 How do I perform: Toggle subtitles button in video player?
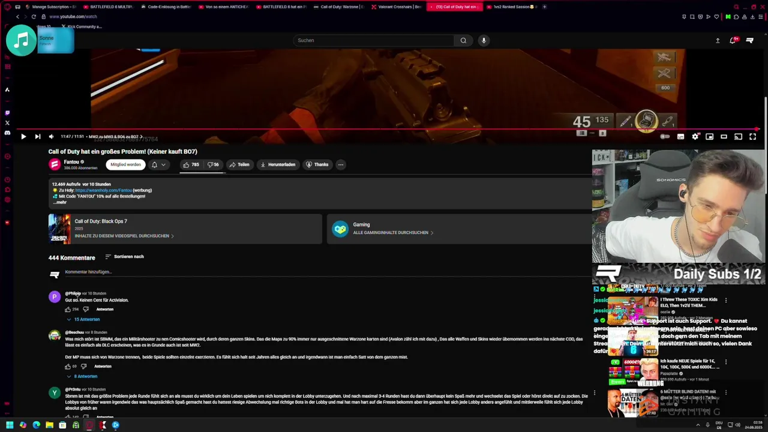(x=680, y=137)
